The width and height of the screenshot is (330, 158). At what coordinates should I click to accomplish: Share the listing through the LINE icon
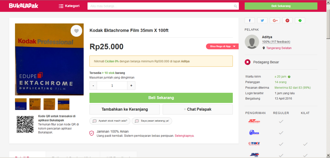[x=300, y=20]
